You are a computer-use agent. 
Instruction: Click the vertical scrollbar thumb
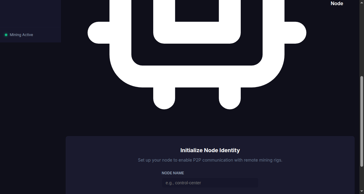361,121
